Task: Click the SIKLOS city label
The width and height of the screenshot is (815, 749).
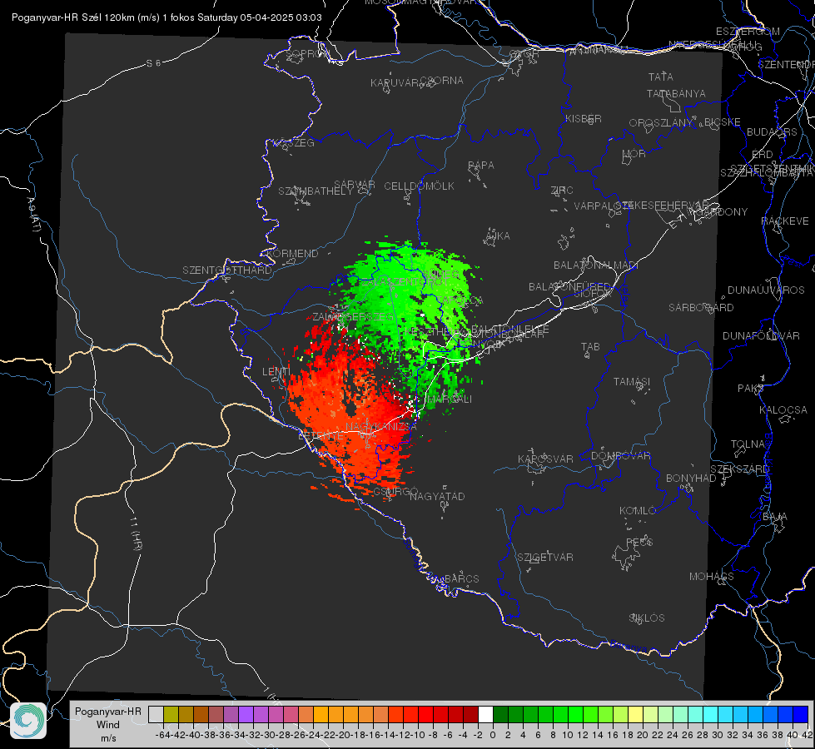Action: point(647,618)
